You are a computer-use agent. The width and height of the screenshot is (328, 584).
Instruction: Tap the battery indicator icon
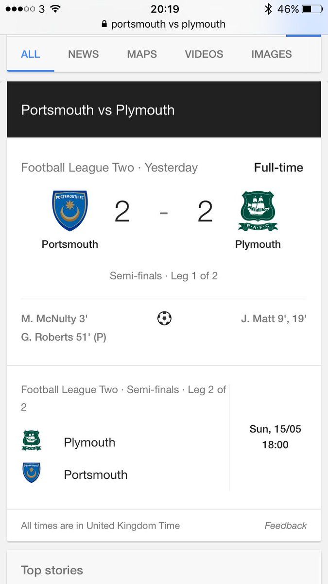[312, 9]
